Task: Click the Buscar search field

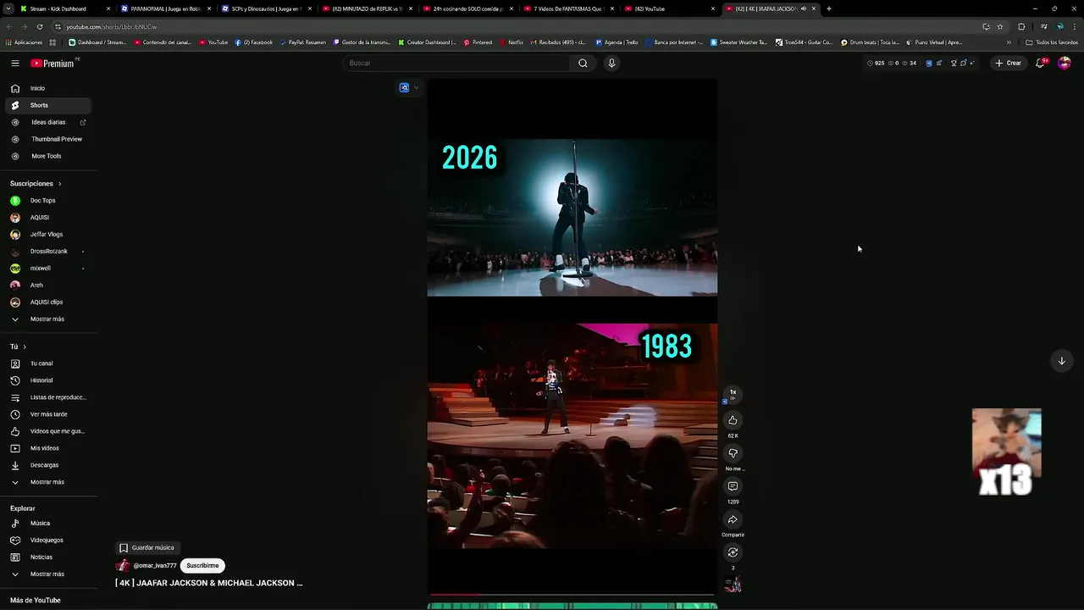Action: click(457, 63)
